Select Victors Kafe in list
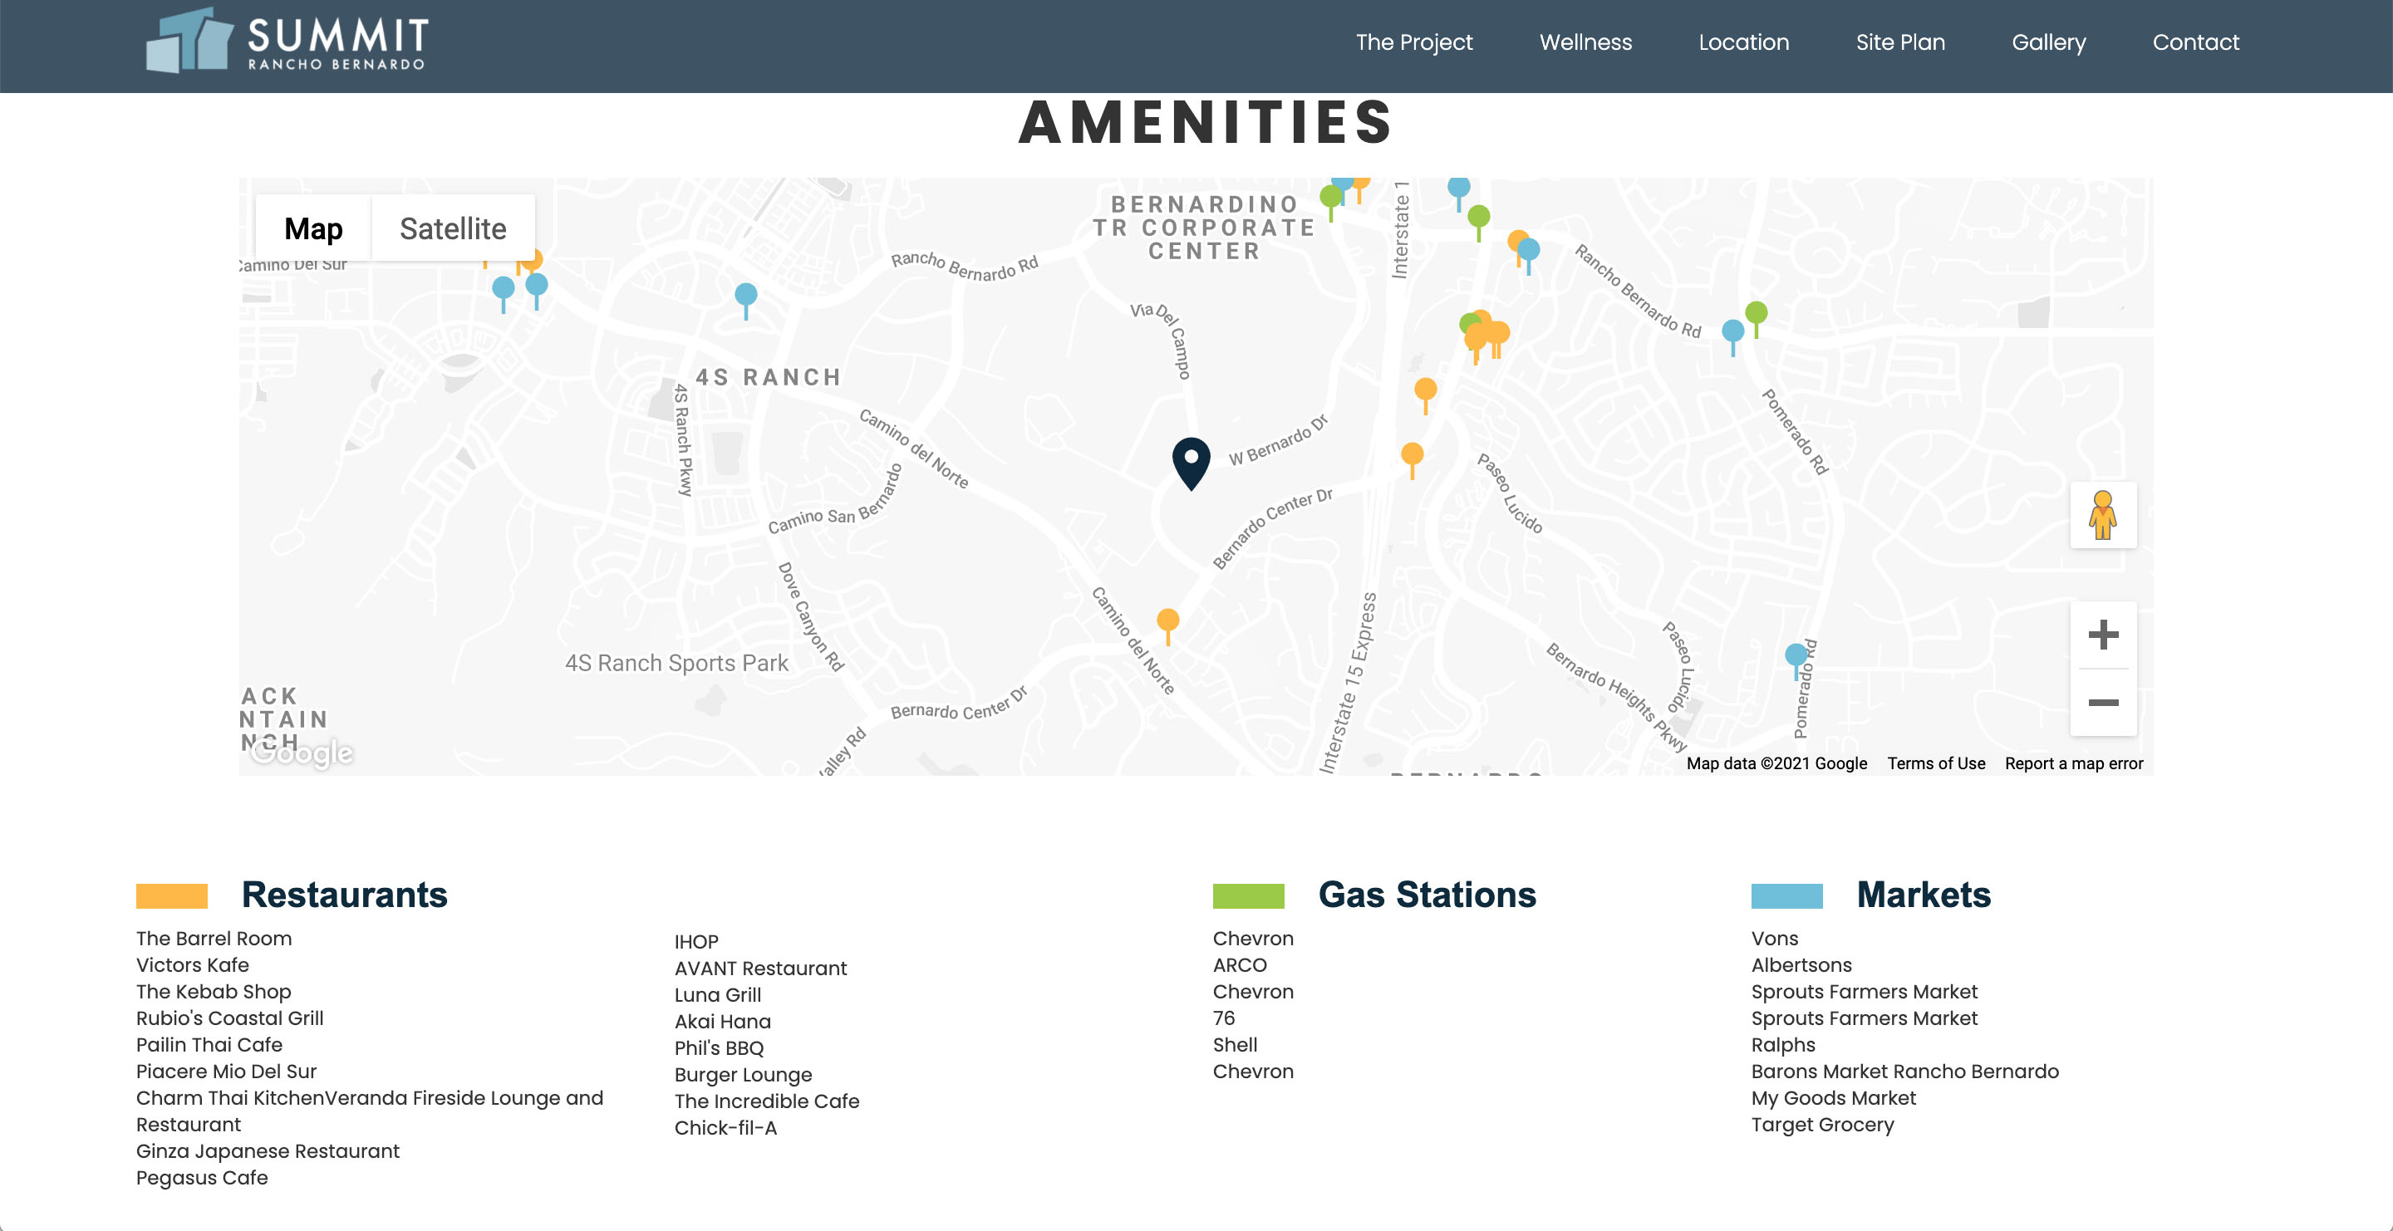 click(192, 965)
